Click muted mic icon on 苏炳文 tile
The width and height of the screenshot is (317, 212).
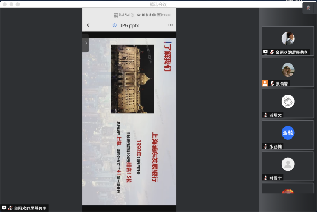click(266, 115)
